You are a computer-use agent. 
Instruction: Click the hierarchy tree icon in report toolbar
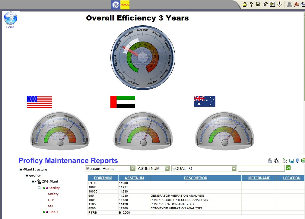[285, 161]
